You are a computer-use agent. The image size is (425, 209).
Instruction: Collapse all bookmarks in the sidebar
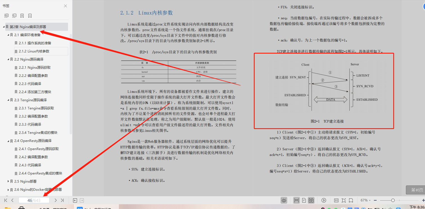pyautogui.click(x=14, y=16)
